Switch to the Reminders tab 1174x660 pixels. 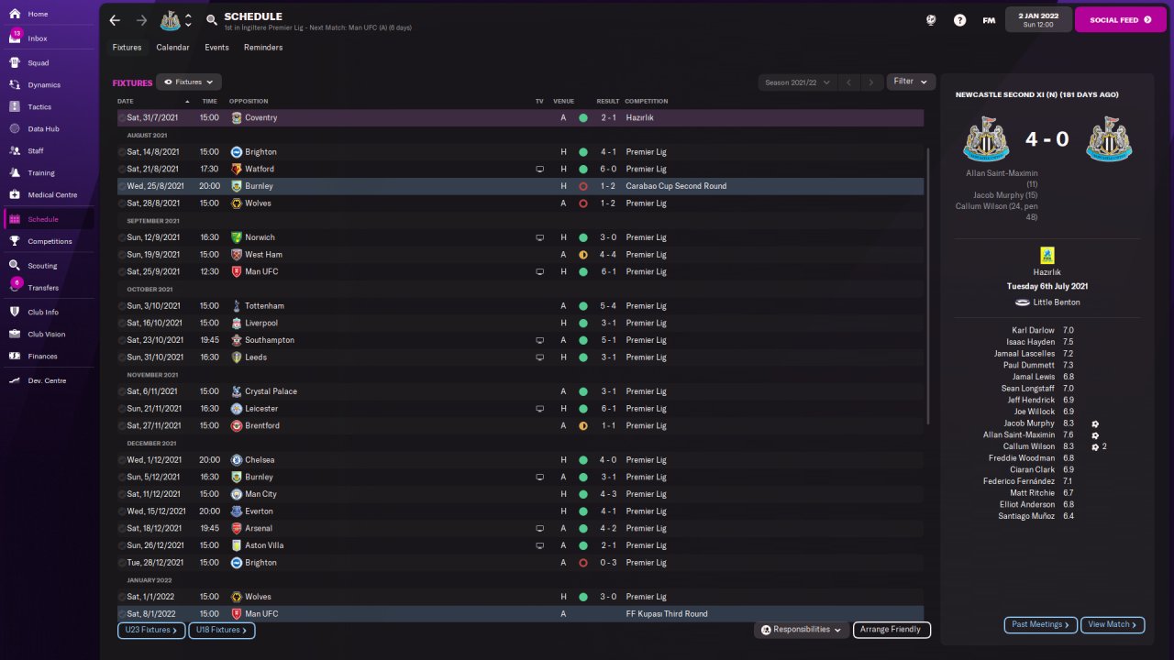pyautogui.click(x=263, y=48)
